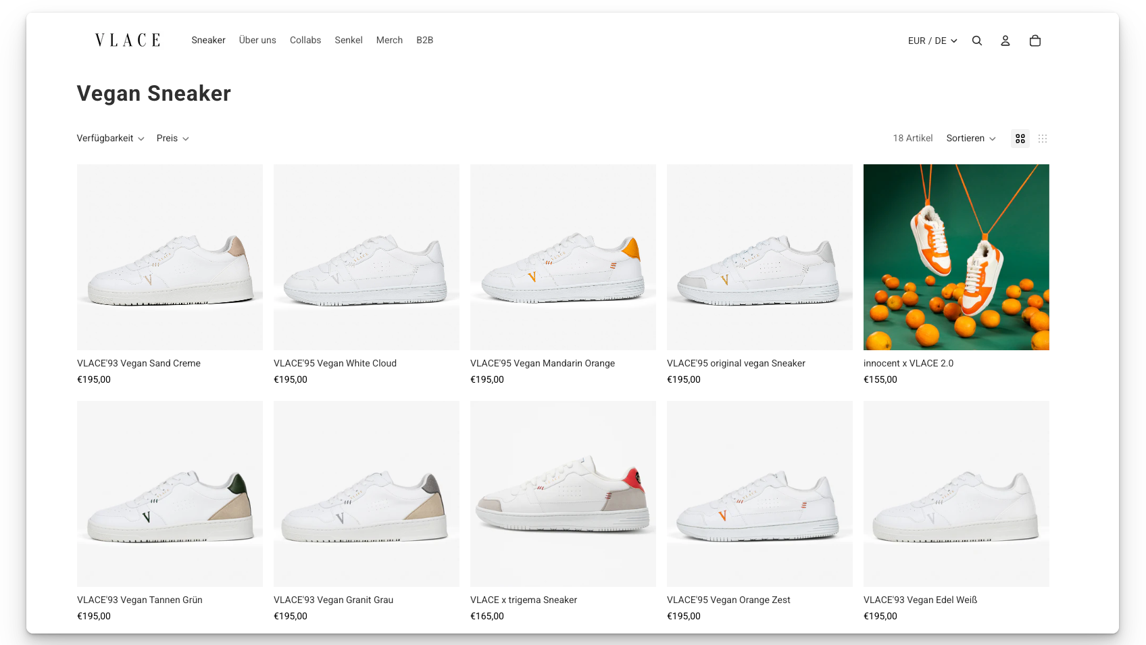Screen dimensions: 1146x645
Task: Expand the Verfügbarkeit filter
Action: click(x=110, y=139)
